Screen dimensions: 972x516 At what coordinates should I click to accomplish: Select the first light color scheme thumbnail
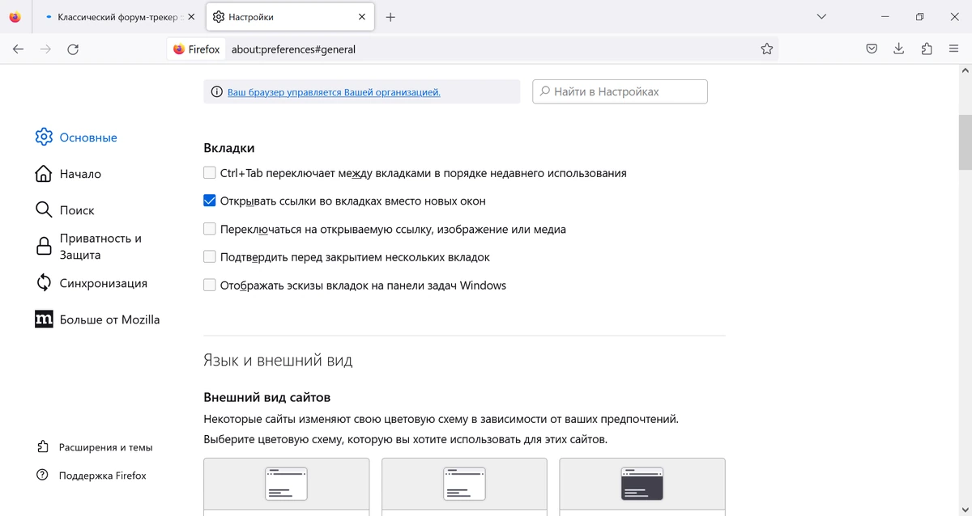pyautogui.click(x=287, y=485)
